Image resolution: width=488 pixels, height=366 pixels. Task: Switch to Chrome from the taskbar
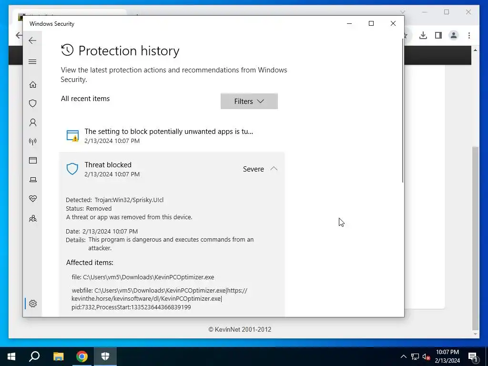82,356
